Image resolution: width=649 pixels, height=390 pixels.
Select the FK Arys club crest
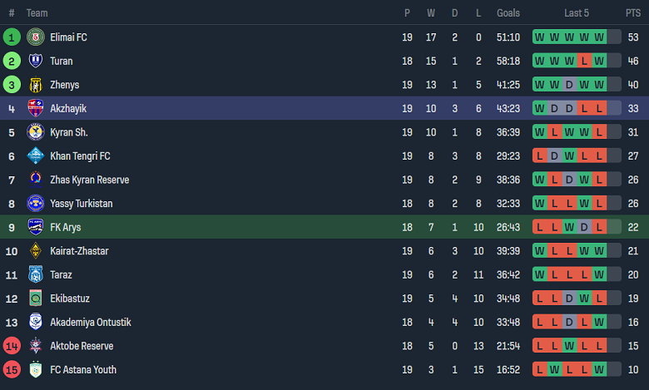coord(35,227)
